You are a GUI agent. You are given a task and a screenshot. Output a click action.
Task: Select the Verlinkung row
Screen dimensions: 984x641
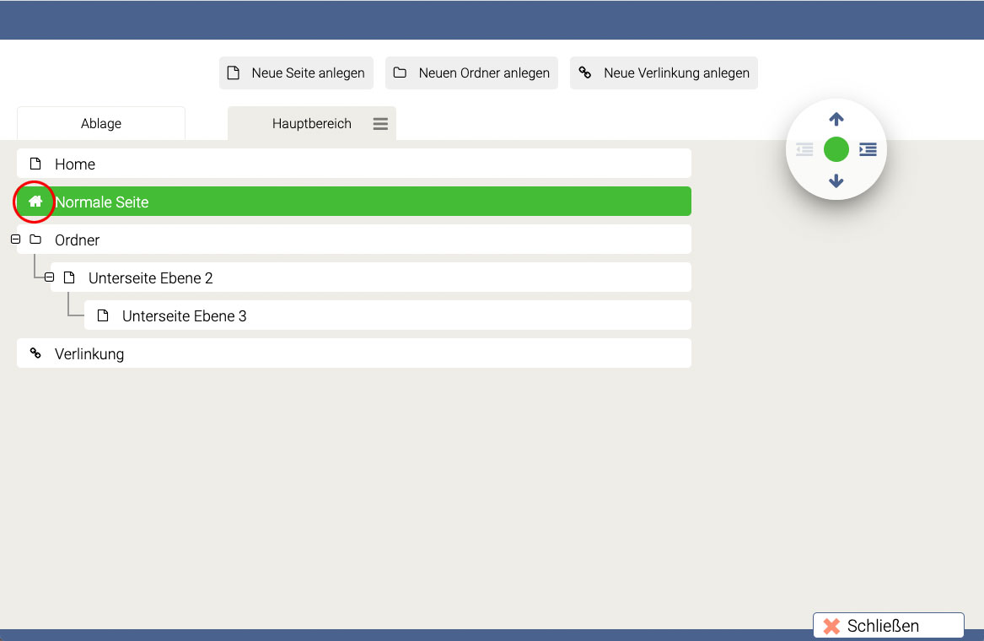pyautogui.click(x=354, y=353)
